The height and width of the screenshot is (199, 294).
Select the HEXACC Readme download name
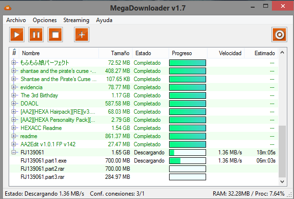[41, 128]
